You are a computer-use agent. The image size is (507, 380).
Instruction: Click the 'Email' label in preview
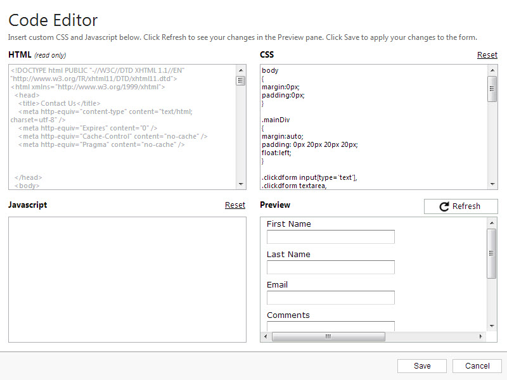pyautogui.click(x=277, y=284)
